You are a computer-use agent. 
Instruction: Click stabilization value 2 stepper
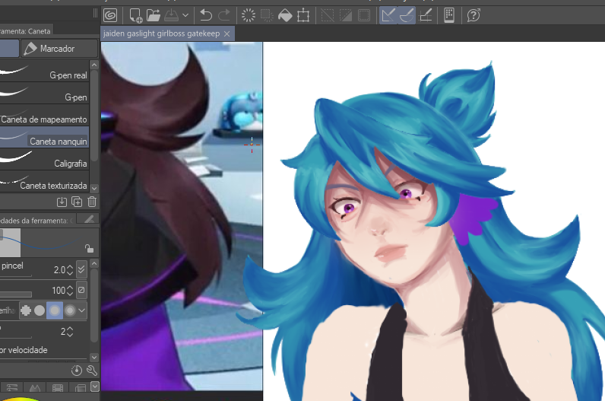coord(70,332)
